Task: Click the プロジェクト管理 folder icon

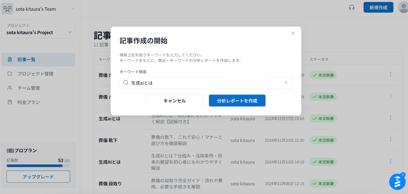Action: [10, 74]
